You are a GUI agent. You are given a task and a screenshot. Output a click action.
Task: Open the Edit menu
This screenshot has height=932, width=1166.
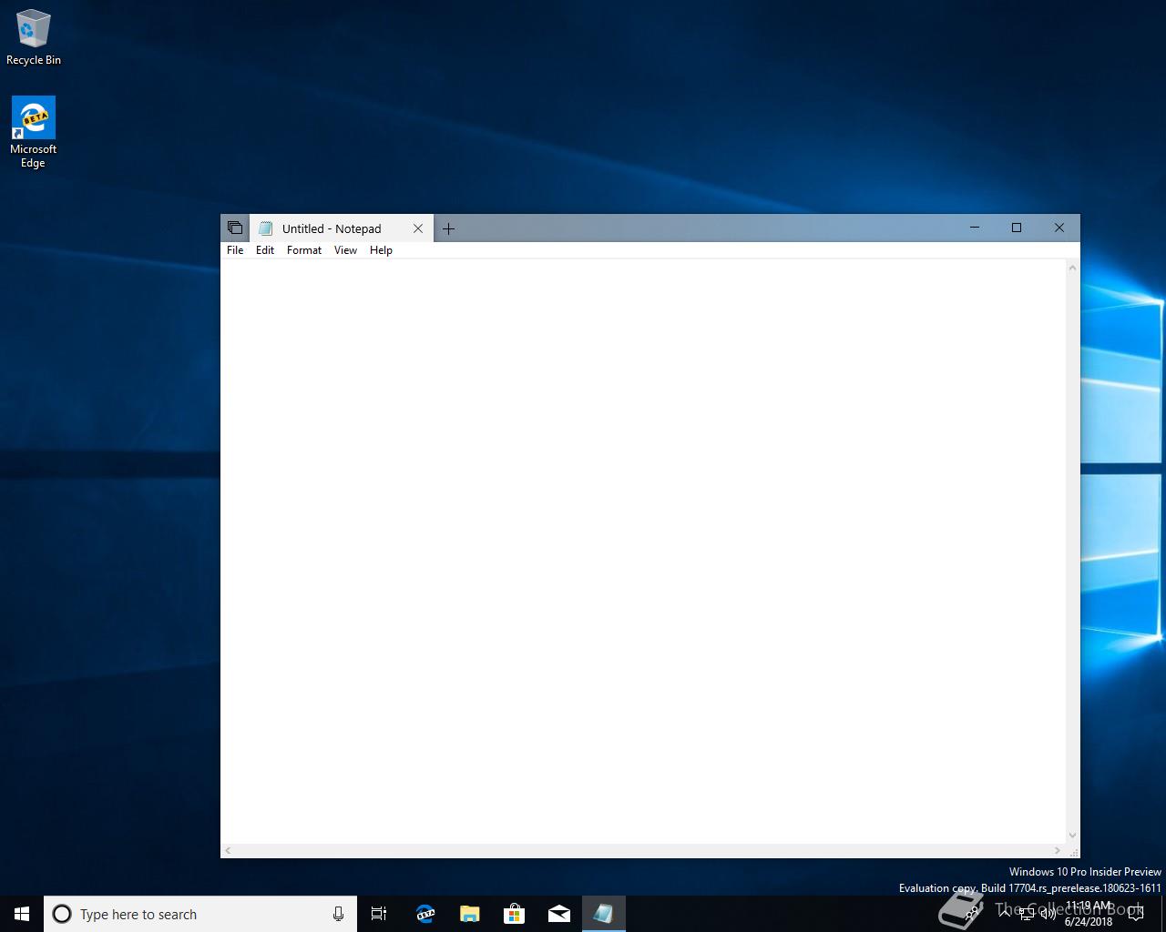click(265, 250)
